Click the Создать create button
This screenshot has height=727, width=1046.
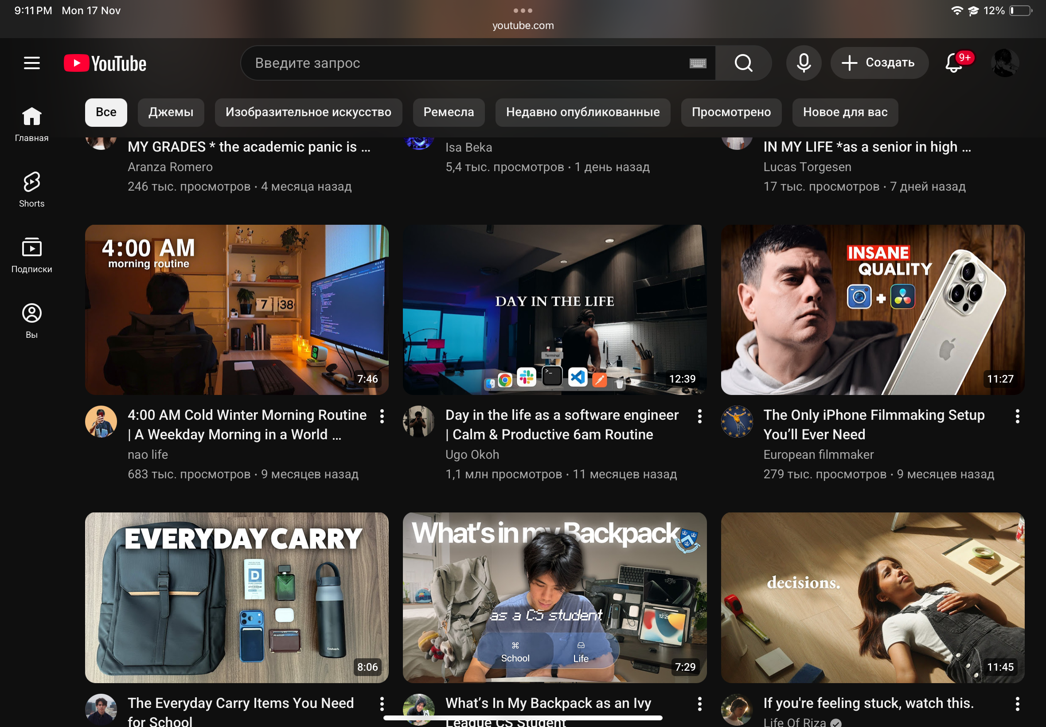point(879,63)
